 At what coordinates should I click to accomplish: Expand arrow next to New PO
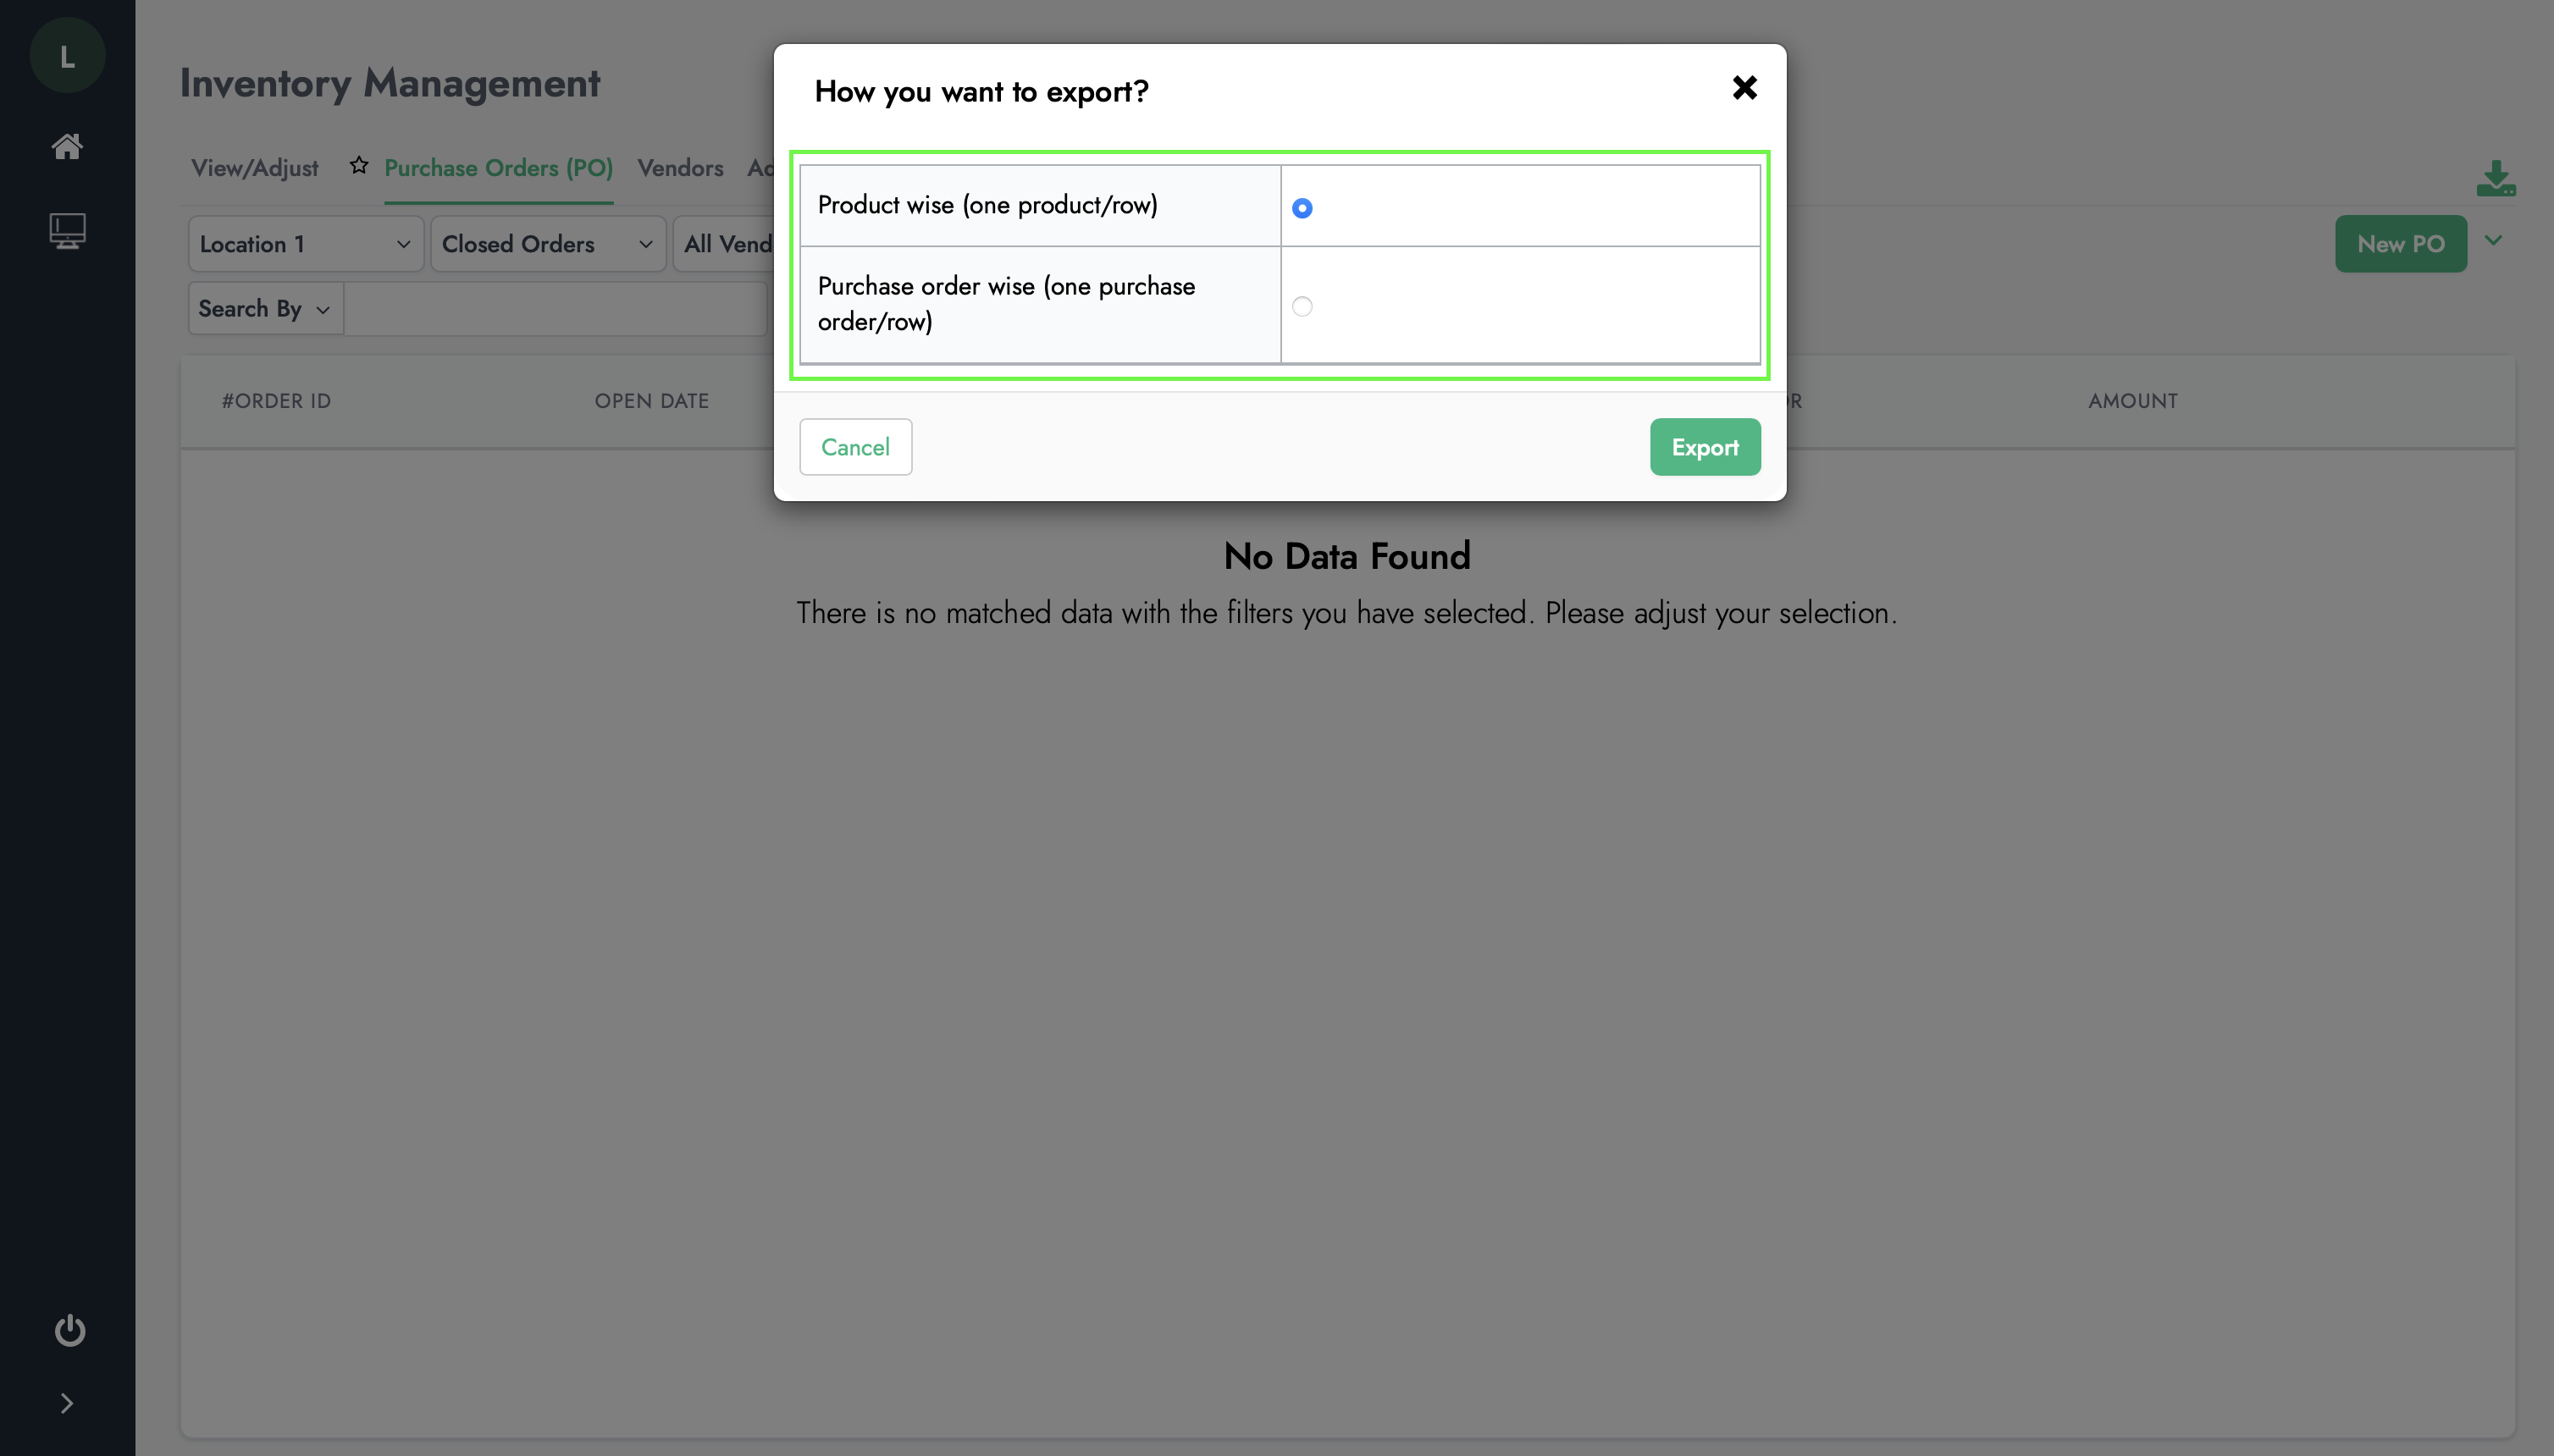[2493, 241]
